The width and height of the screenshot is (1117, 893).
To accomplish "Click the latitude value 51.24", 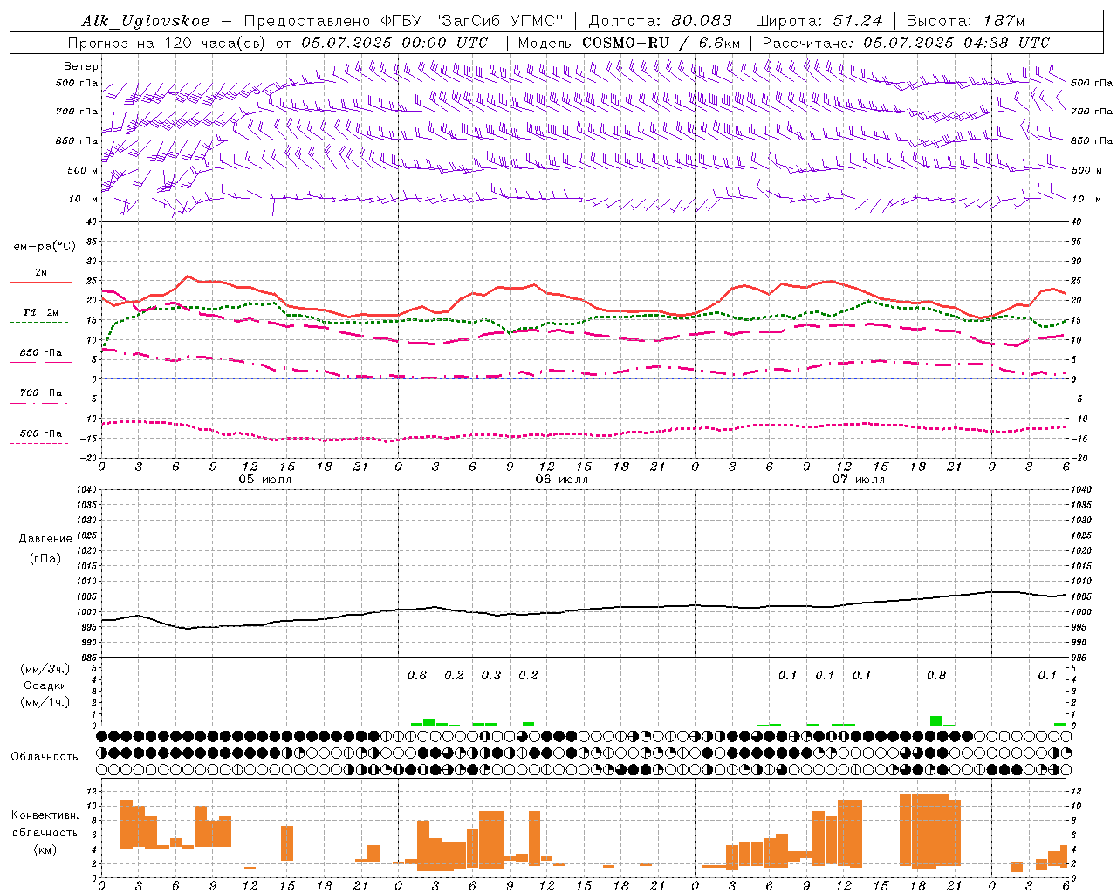I will pyautogui.click(x=858, y=21).
